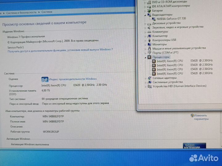Screen dimensions: 222x166
Task: Click the shield icon next to Изменить параметры
Action: coord(192,116)
